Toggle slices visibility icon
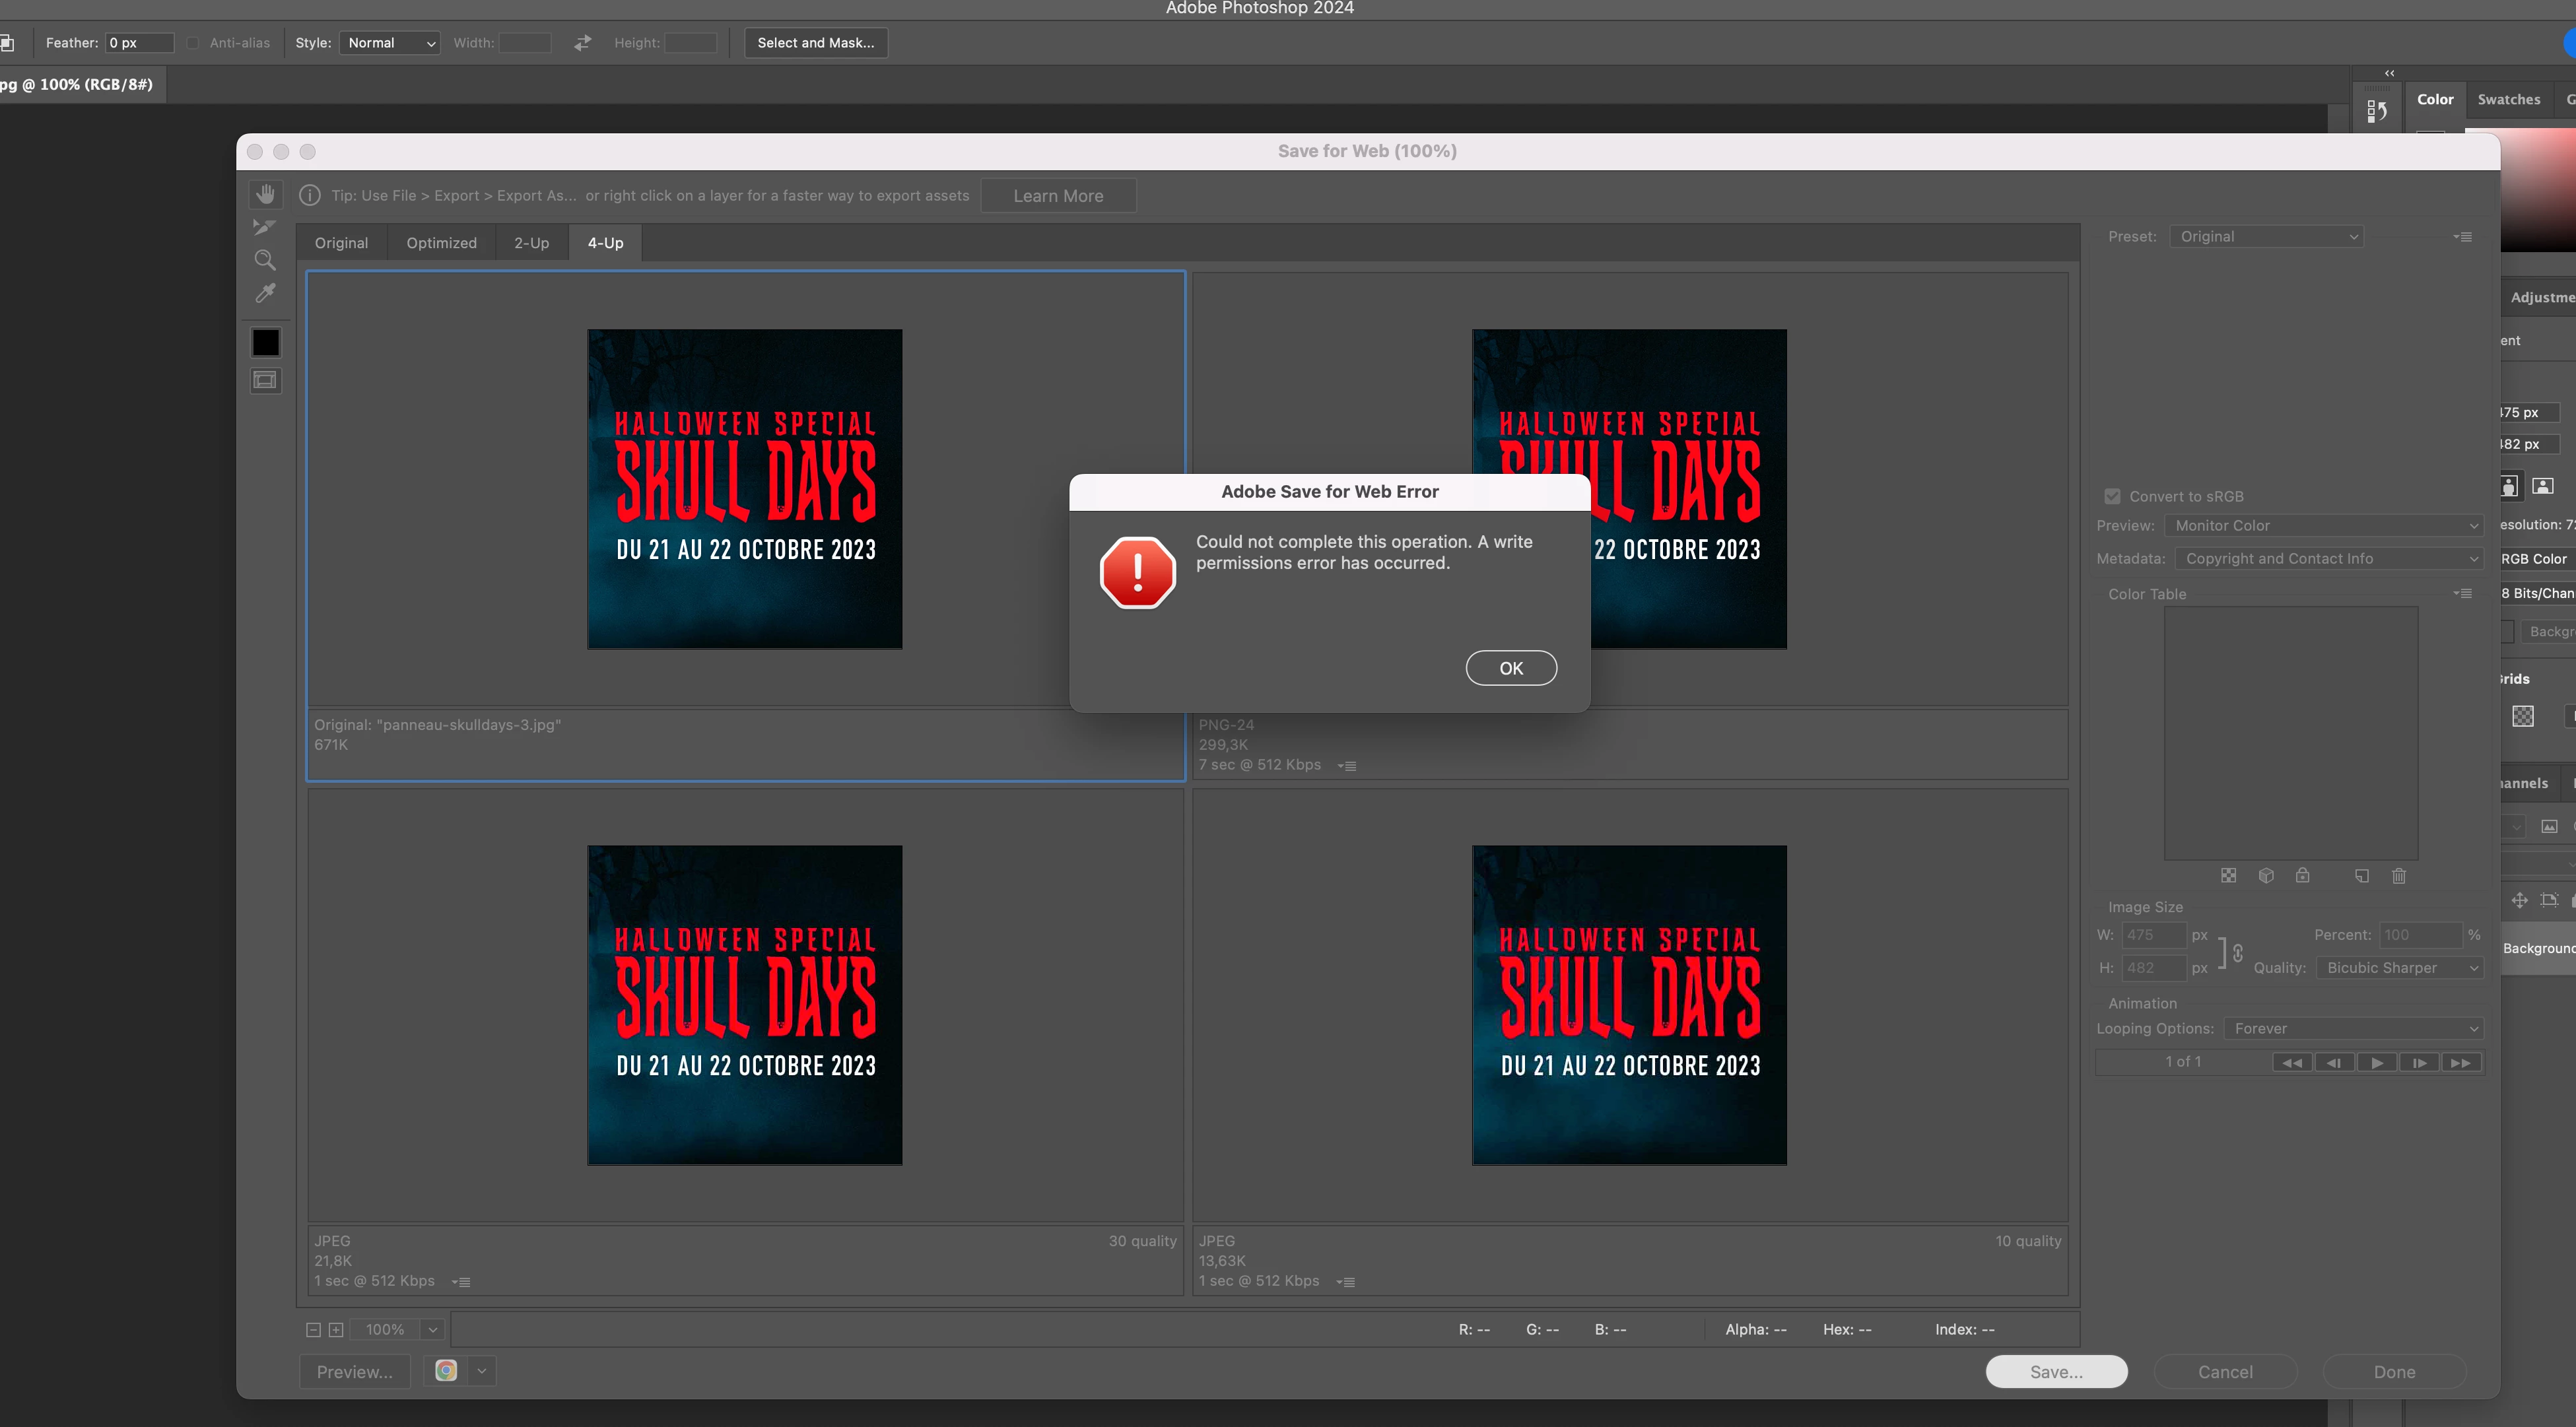 point(265,380)
